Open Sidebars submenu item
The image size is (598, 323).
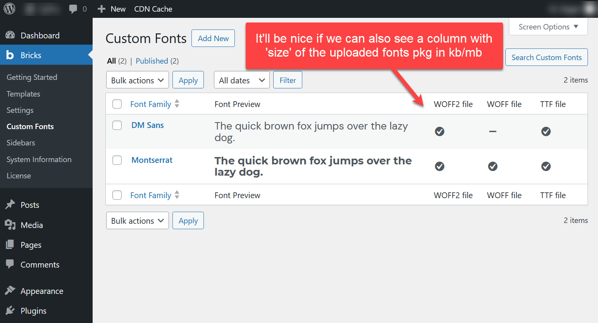click(x=21, y=143)
